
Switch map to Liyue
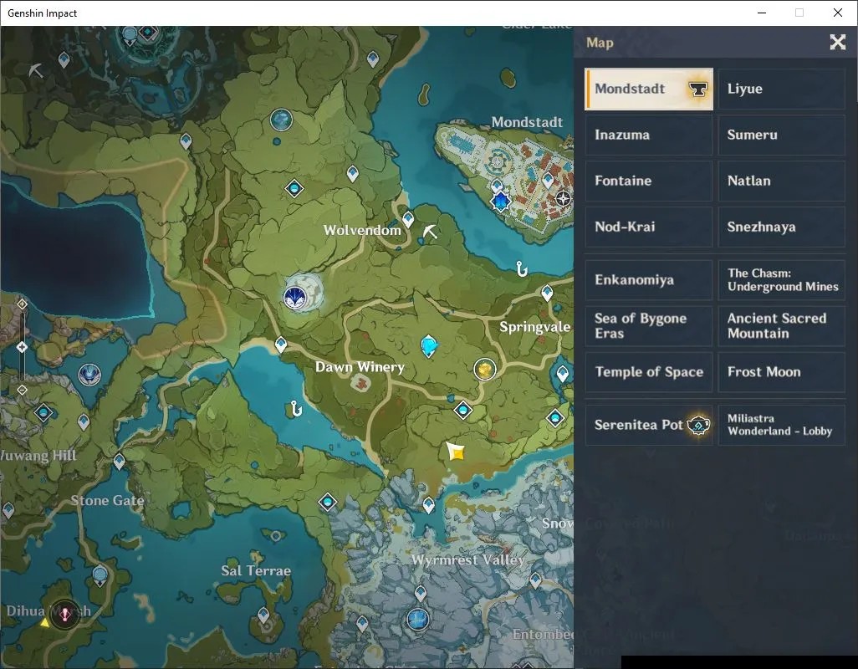point(781,89)
